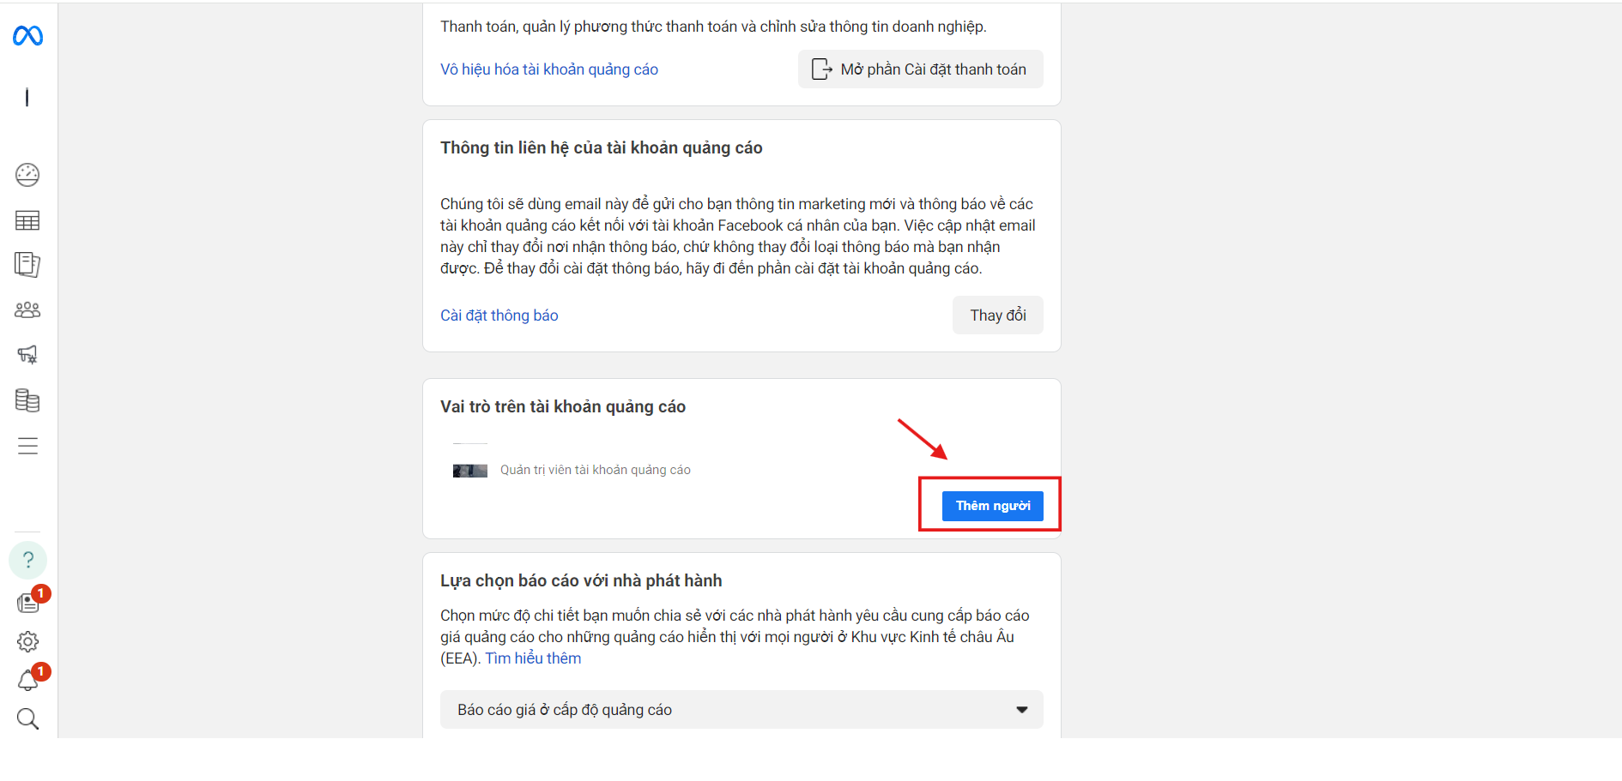The image size is (1622, 781).
Task: Open the news updates icon with badge
Action: click(28, 603)
